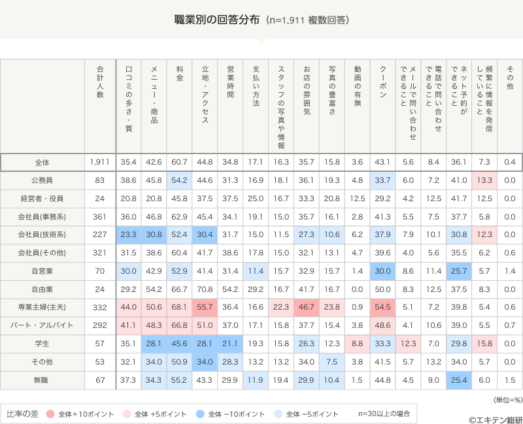Screen dimensions: 523x424
Task: Click the 1,911 total count cell
Action: (x=100, y=162)
